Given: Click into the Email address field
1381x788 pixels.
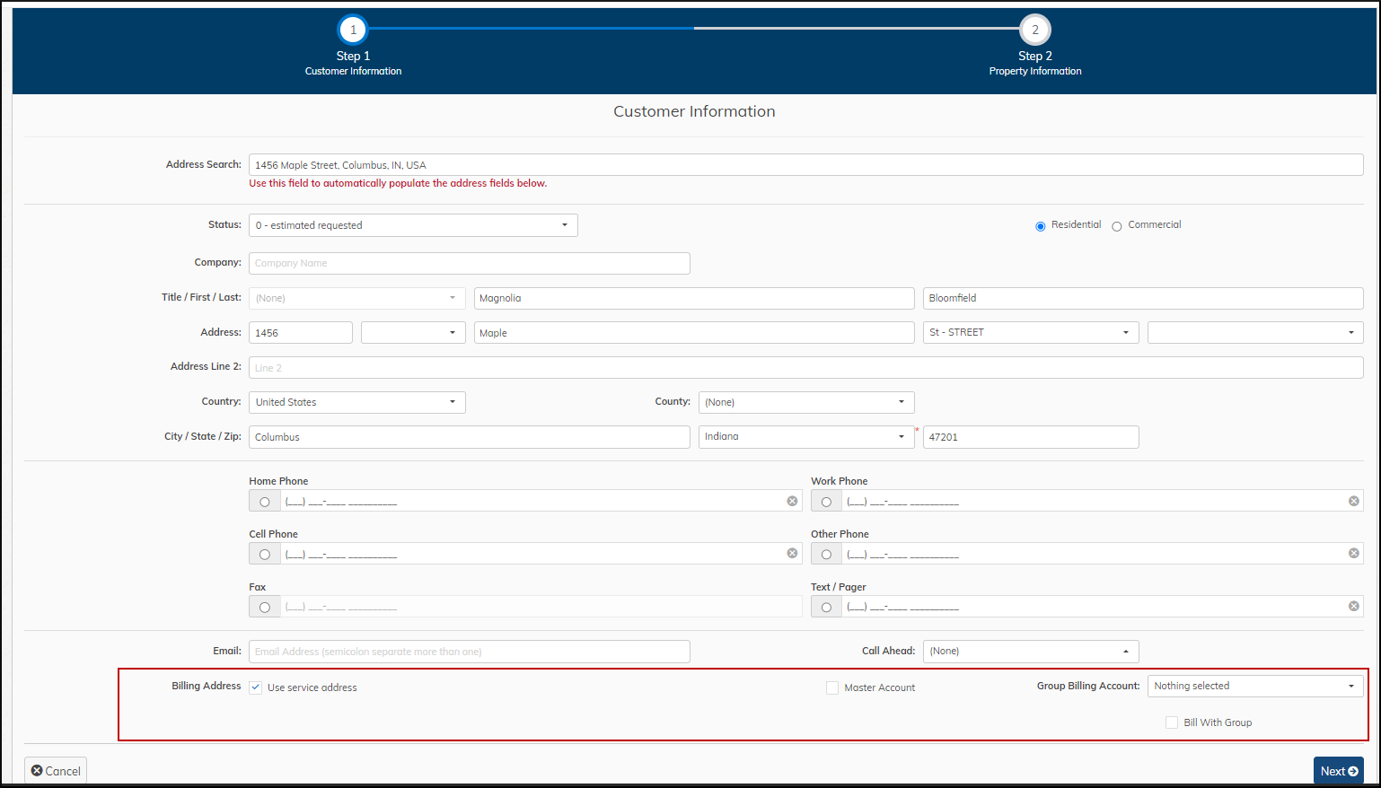Looking at the screenshot, I should [x=469, y=652].
